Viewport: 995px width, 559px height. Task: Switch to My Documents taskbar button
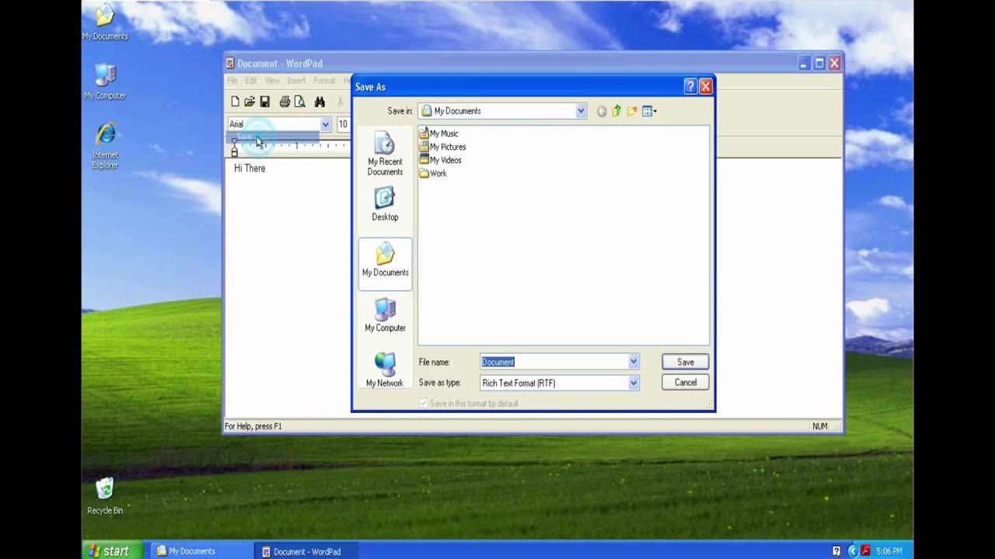tap(201, 551)
